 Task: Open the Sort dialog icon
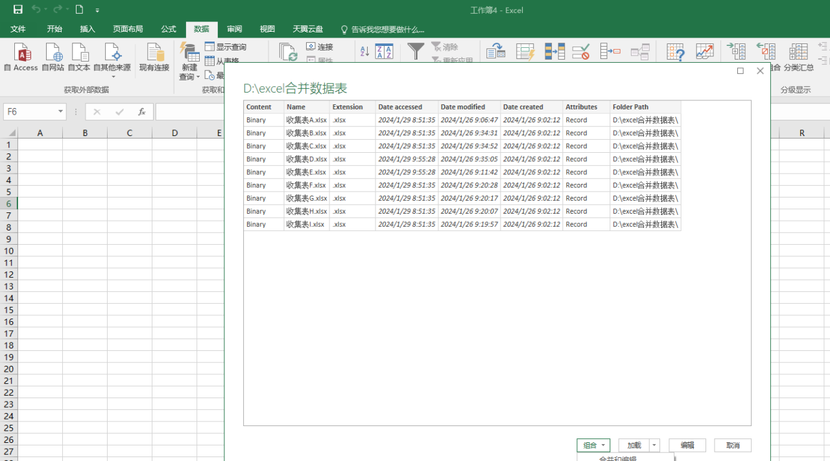coord(385,52)
